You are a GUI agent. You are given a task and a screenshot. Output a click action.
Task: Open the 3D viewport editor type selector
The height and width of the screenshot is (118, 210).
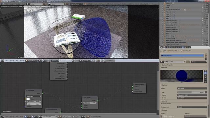(x=3, y=61)
